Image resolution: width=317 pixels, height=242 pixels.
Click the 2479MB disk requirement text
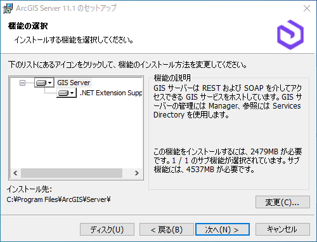pyautogui.click(x=264, y=152)
